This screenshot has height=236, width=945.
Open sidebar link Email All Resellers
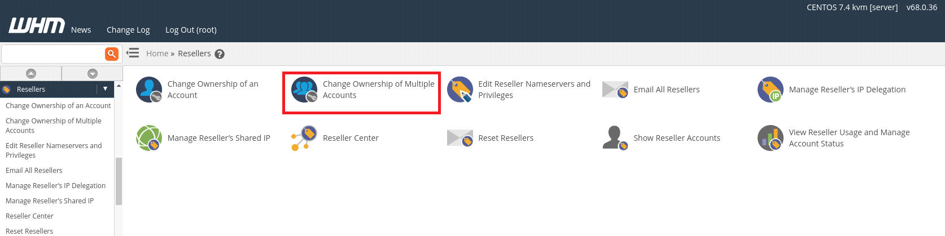(x=34, y=171)
